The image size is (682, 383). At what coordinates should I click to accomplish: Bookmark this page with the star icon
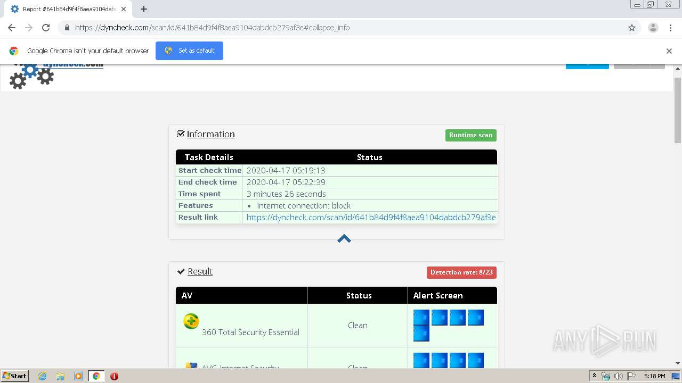pos(632,28)
